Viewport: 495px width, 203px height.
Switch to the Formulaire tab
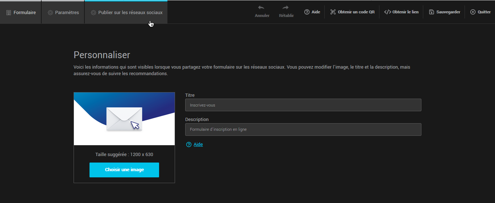pyautogui.click(x=21, y=13)
